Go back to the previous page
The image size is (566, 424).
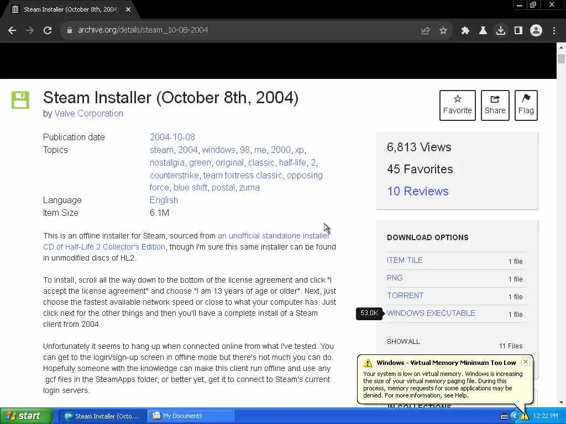12,30
